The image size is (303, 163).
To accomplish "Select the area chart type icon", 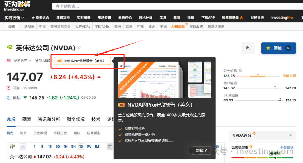I will tap(23, 147).
